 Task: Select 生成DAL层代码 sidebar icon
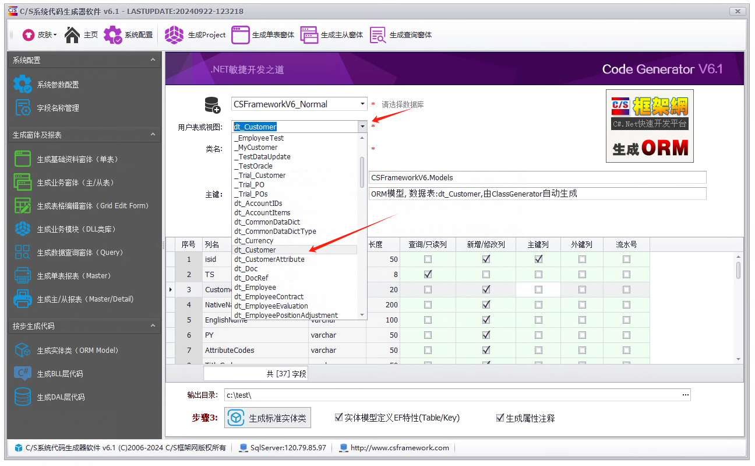click(x=23, y=397)
